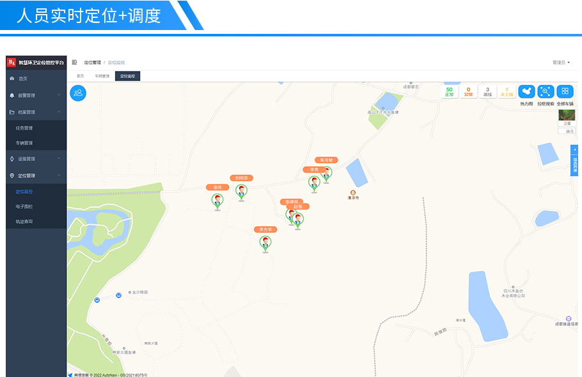
Task: Filter by 3 离线 offline status
Action: 487,91
